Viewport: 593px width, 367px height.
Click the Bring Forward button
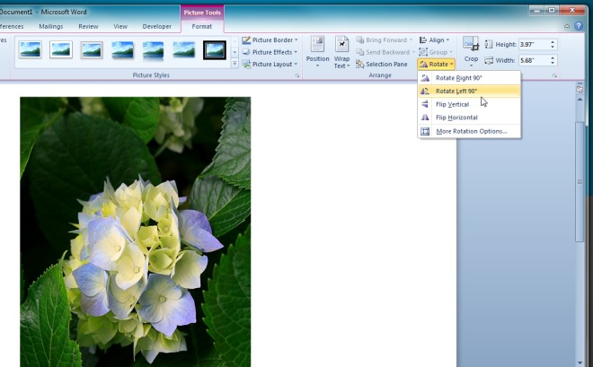coord(385,40)
